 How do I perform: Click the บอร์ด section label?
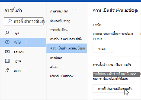point(97,25)
